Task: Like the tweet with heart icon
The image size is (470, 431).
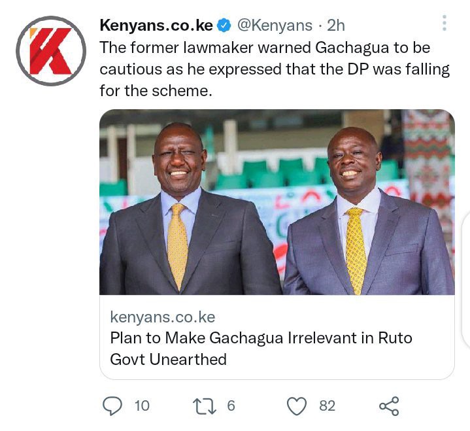Action: [x=297, y=406]
